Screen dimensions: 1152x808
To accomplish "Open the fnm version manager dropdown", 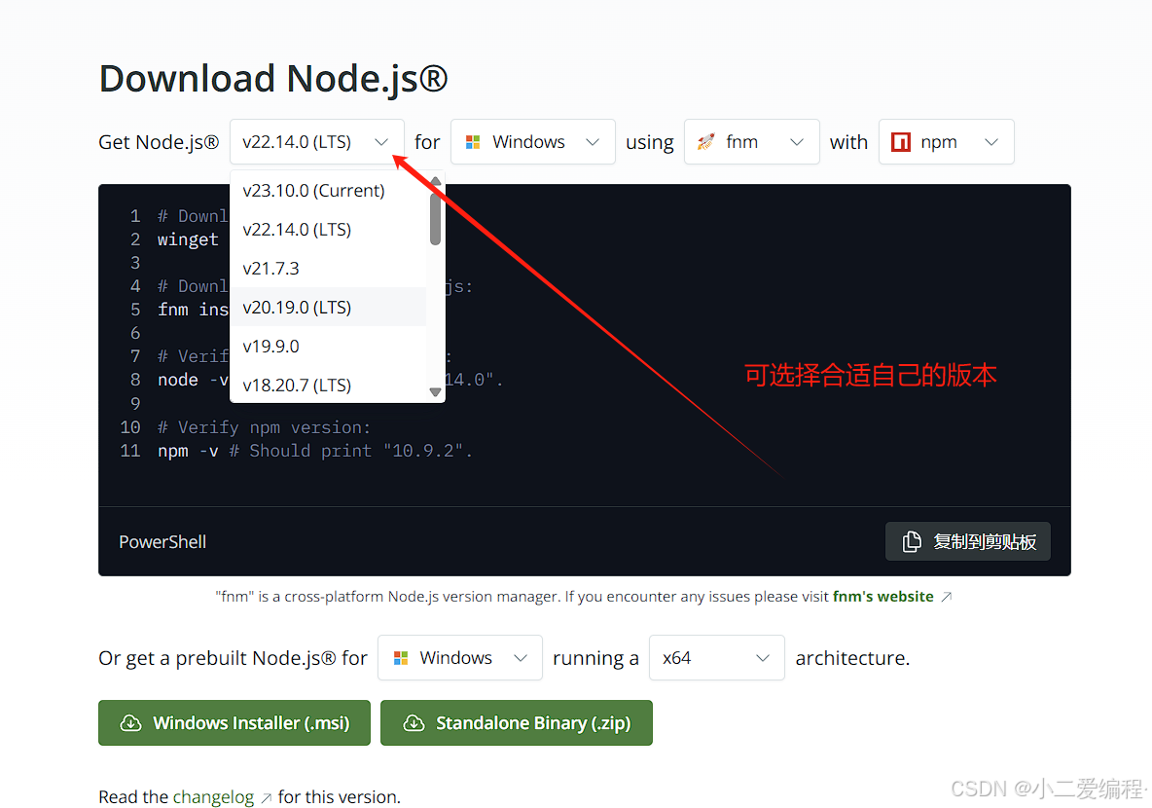I will (751, 142).
